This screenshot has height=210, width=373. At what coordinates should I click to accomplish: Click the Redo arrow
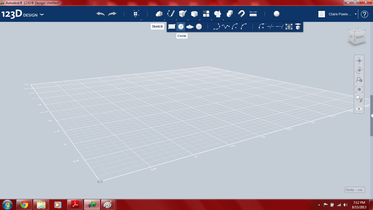(x=112, y=14)
